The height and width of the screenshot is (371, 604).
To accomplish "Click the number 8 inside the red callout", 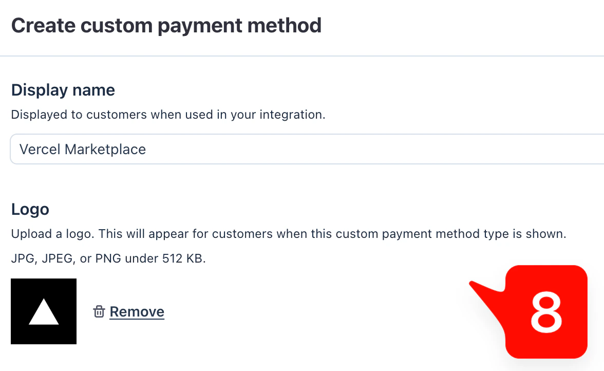I will click(546, 312).
